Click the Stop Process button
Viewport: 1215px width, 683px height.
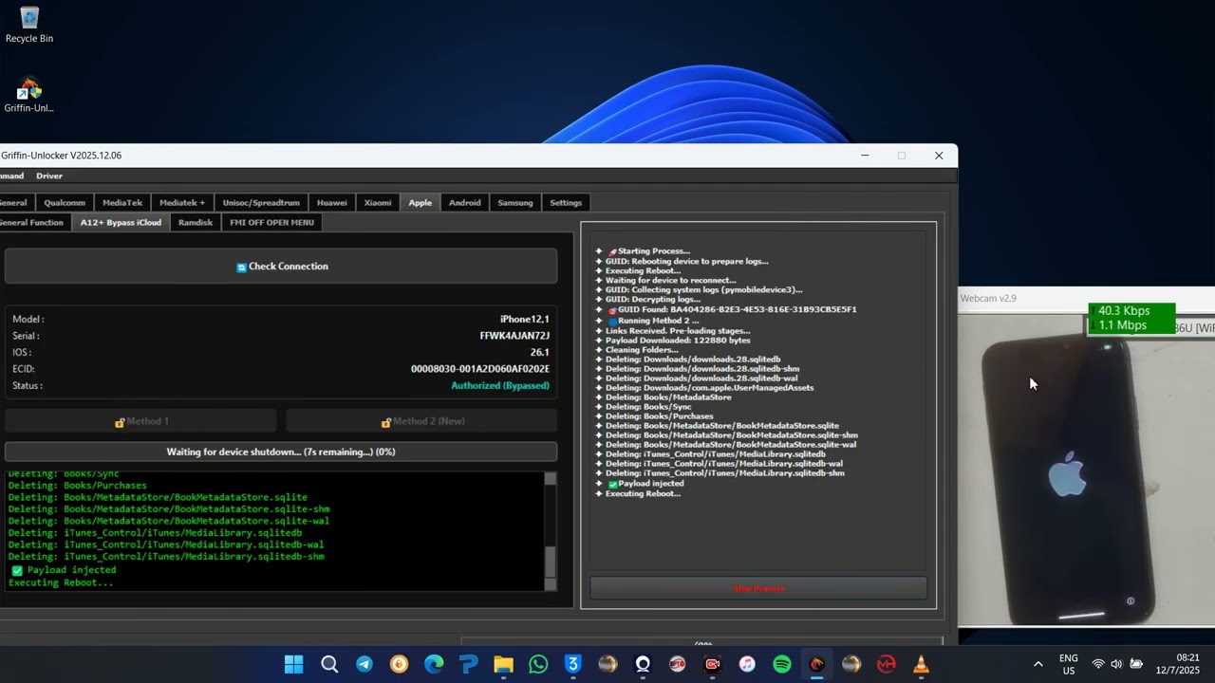(x=758, y=588)
